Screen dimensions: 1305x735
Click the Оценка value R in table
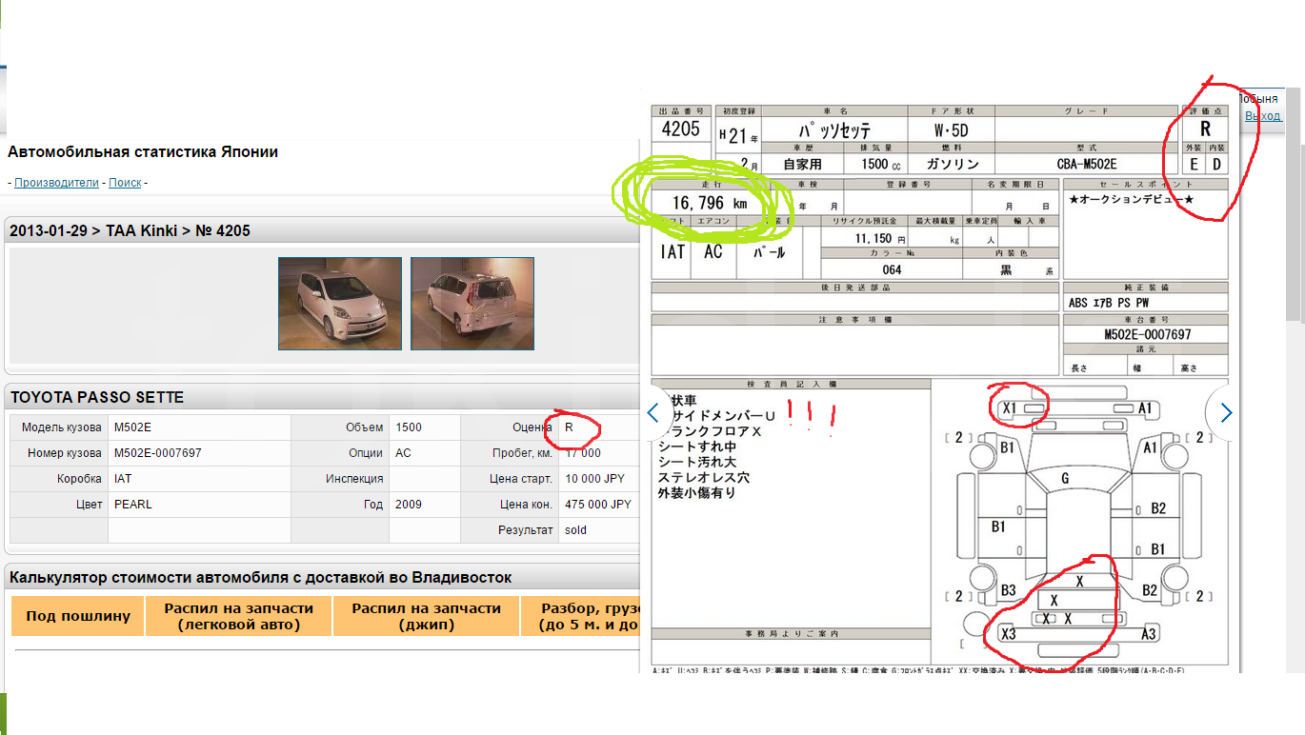pyautogui.click(x=569, y=427)
